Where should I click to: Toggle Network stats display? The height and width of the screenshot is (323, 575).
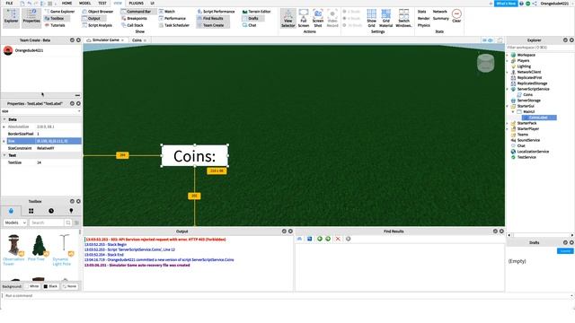[439, 12]
